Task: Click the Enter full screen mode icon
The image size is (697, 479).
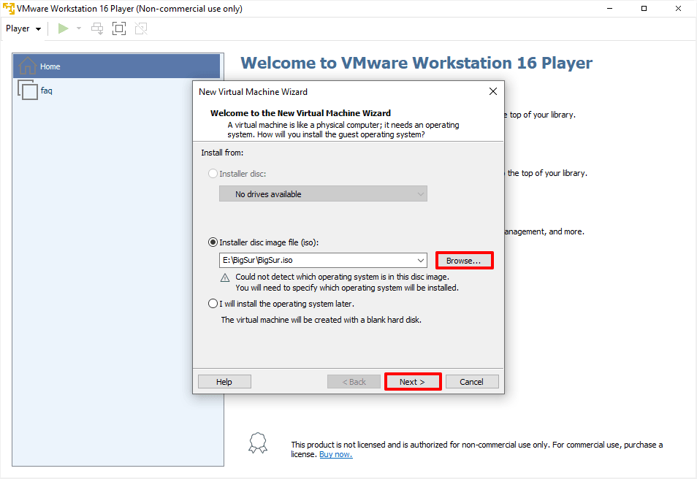Action: 119,28
